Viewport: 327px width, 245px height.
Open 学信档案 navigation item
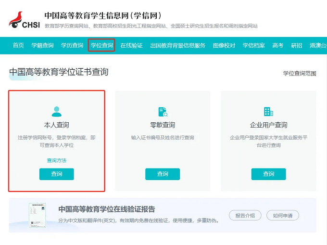click(254, 45)
